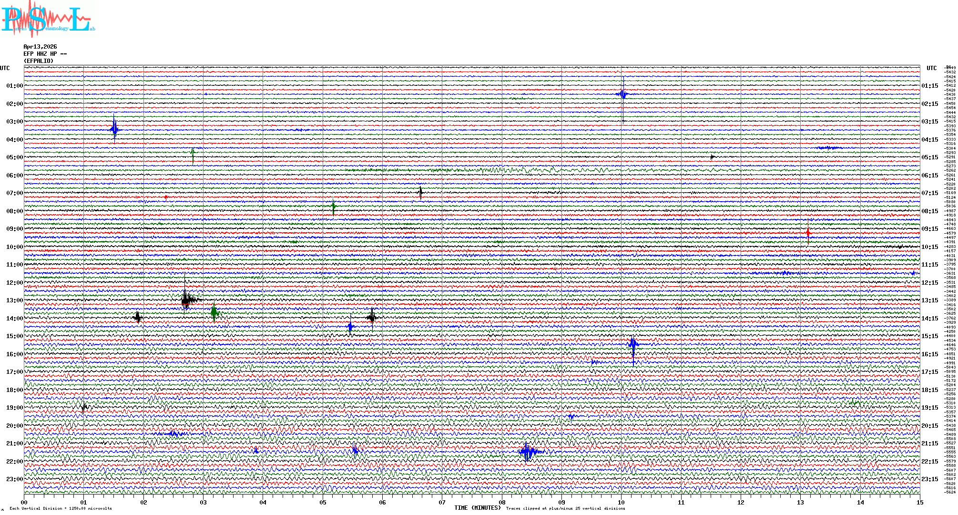Screen dimensions: 958x515
Task: Click the 00 minute tick label
Action: [x=24, y=503]
